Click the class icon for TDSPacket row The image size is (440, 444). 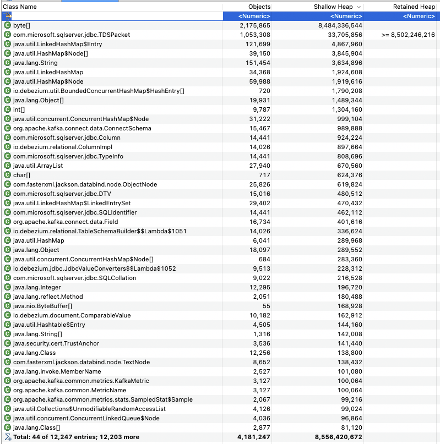7,35
